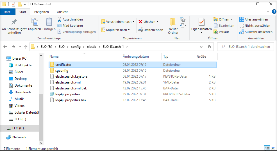The height and width of the screenshot is (151, 277).
Task: Pin to quick access with An Schnellzugriff anheften
Action: pos(14,26)
